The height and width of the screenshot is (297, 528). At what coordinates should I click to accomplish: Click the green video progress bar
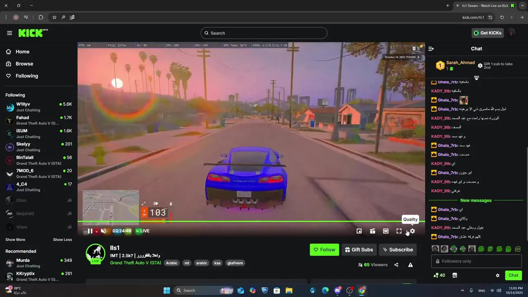pos(251,222)
